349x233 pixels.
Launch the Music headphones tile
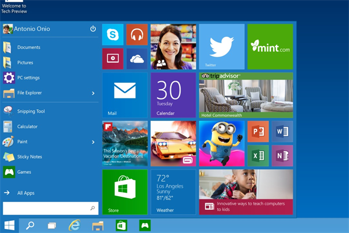pyautogui.click(x=137, y=35)
